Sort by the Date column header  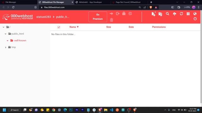(x=131, y=27)
